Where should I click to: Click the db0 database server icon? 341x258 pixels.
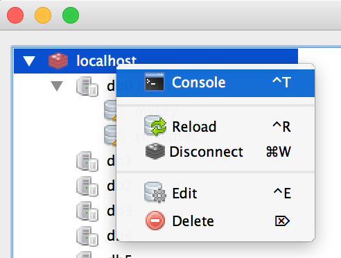pyautogui.click(x=87, y=87)
